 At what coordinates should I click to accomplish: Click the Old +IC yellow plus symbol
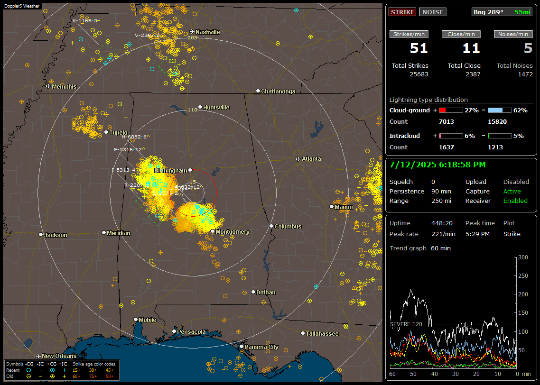pos(65,376)
